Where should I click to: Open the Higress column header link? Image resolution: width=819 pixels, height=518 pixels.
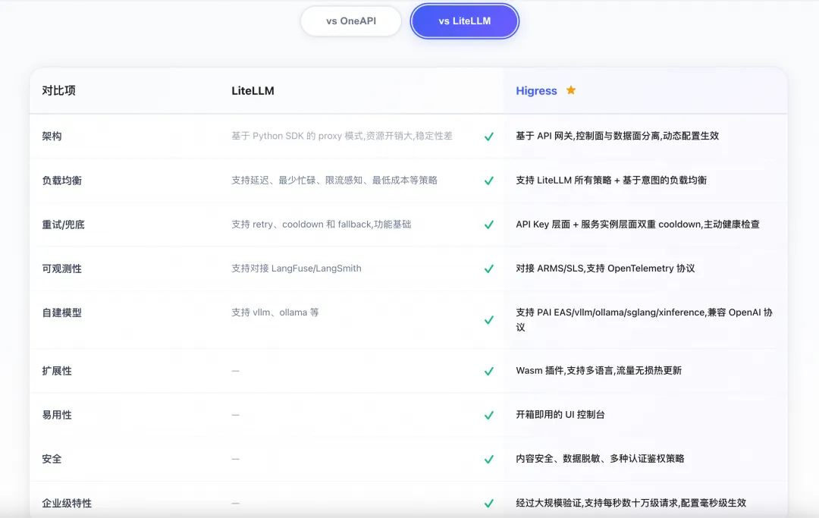click(x=535, y=89)
